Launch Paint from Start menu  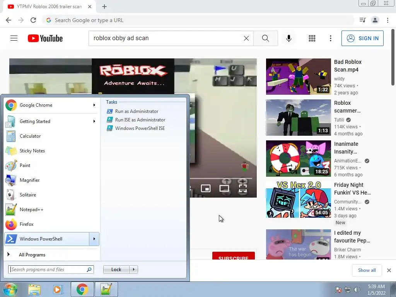tap(52, 166)
